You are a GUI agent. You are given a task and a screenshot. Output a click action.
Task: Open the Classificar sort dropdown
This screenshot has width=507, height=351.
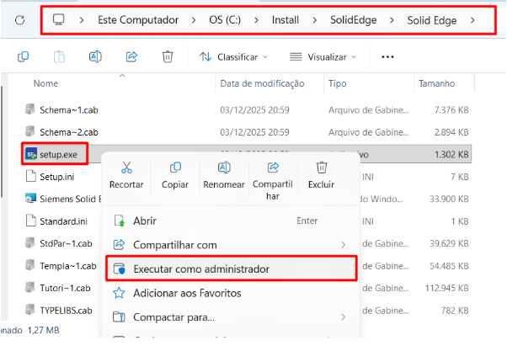(233, 56)
